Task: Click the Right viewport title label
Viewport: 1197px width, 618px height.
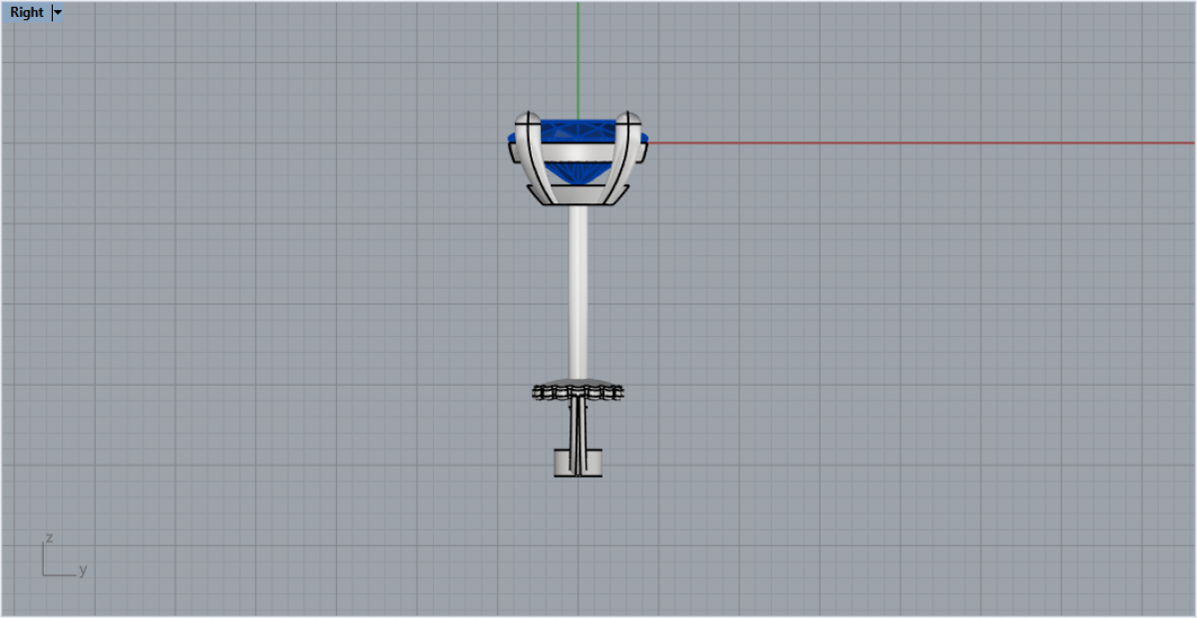Action: (x=27, y=13)
